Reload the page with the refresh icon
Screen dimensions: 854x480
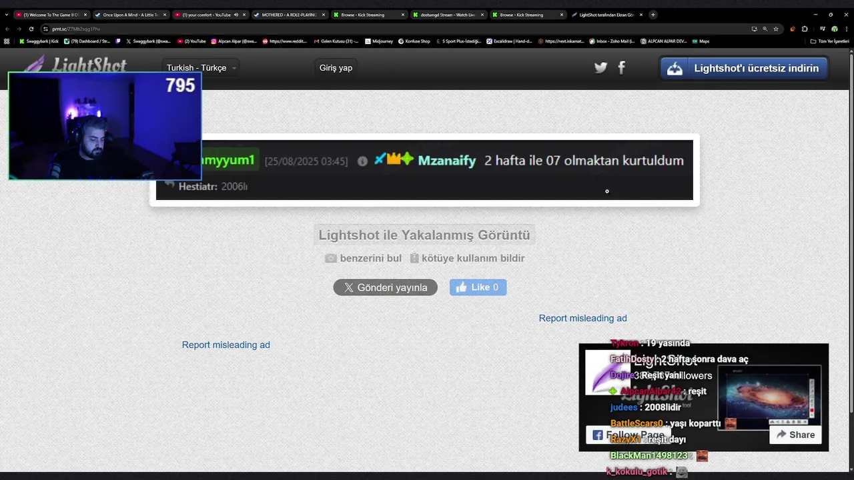point(31,29)
